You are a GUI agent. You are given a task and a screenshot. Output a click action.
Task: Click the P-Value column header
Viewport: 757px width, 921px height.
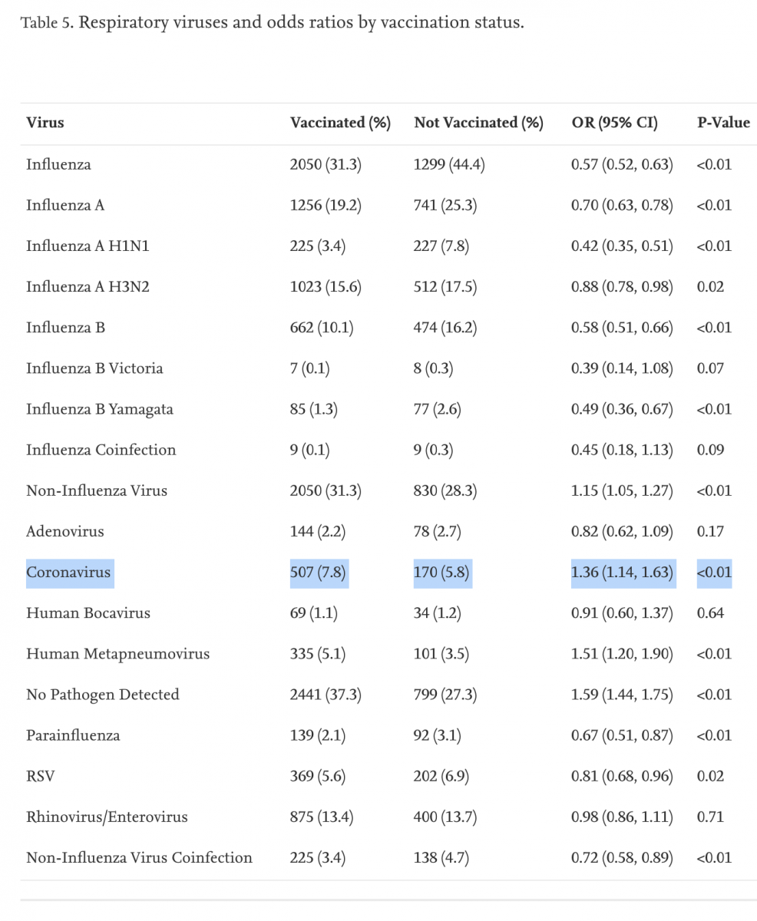724,122
